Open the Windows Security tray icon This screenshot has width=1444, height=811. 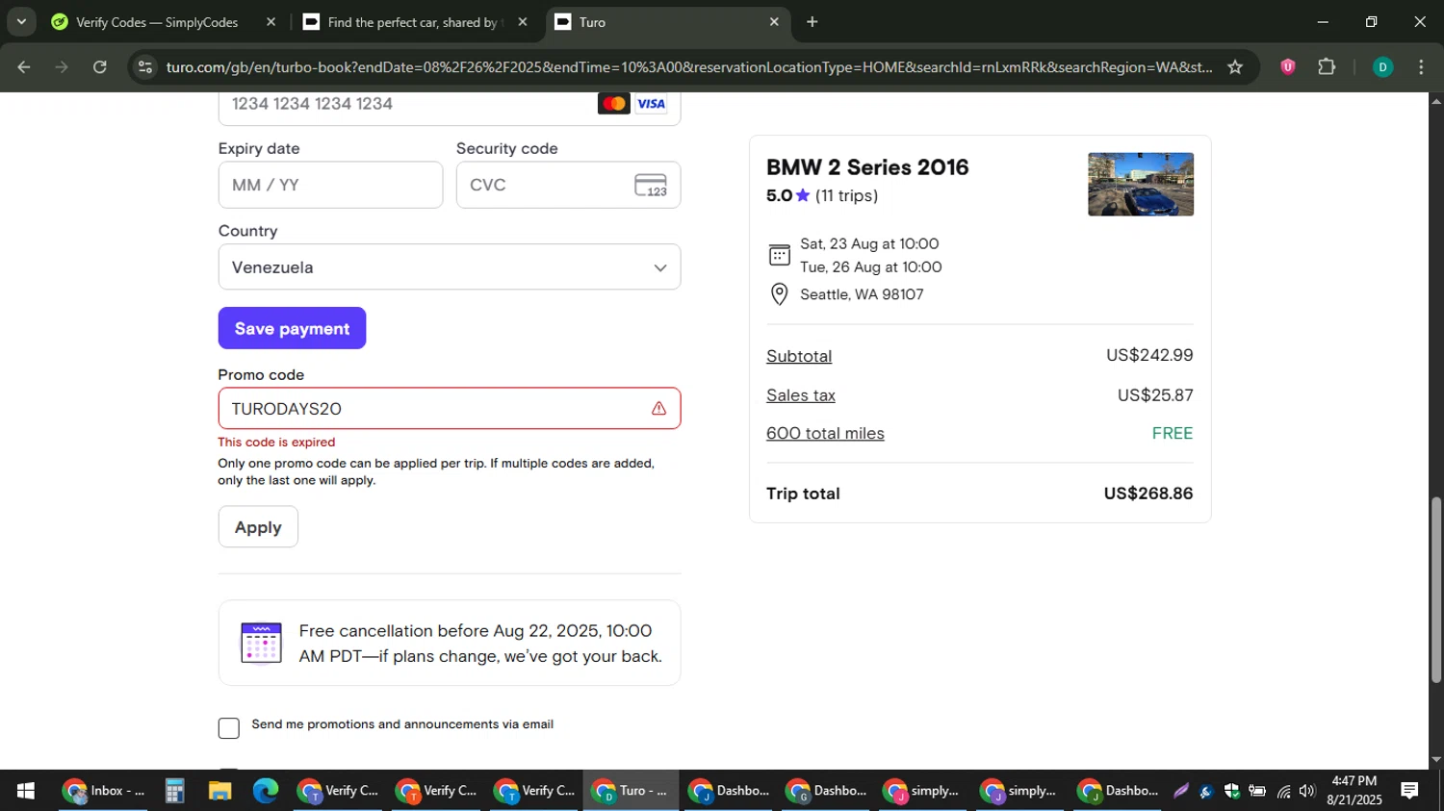pyautogui.click(x=1232, y=791)
